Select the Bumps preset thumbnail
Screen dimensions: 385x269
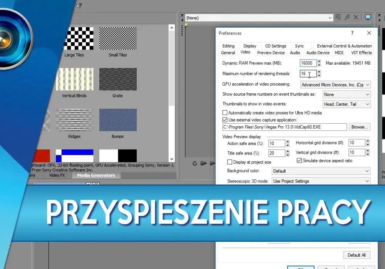click(118, 120)
